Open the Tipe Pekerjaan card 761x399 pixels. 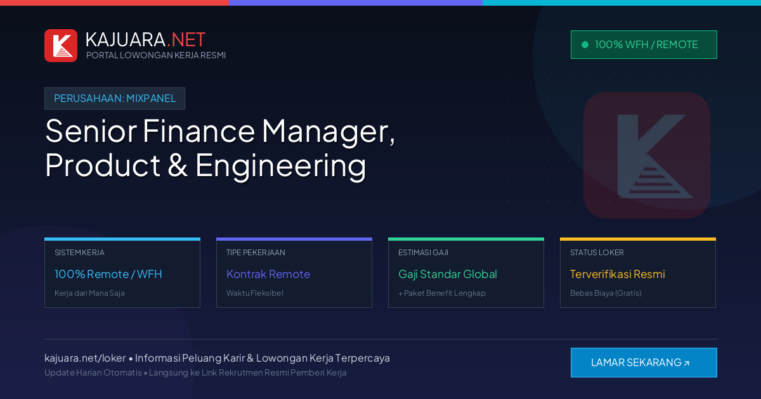pyautogui.click(x=294, y=273)
